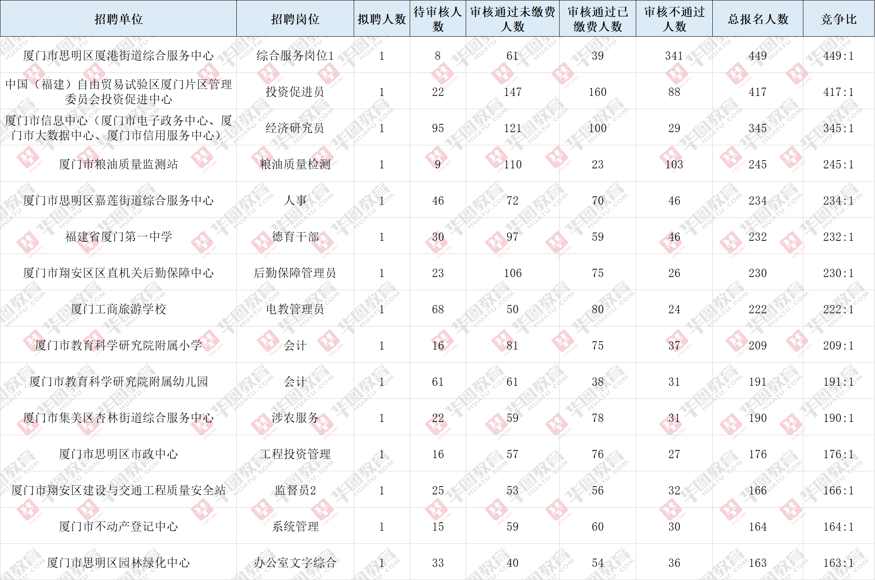Click the 待审核人数 column header
The height and width of the screenshot is (580, 875).
438,19
